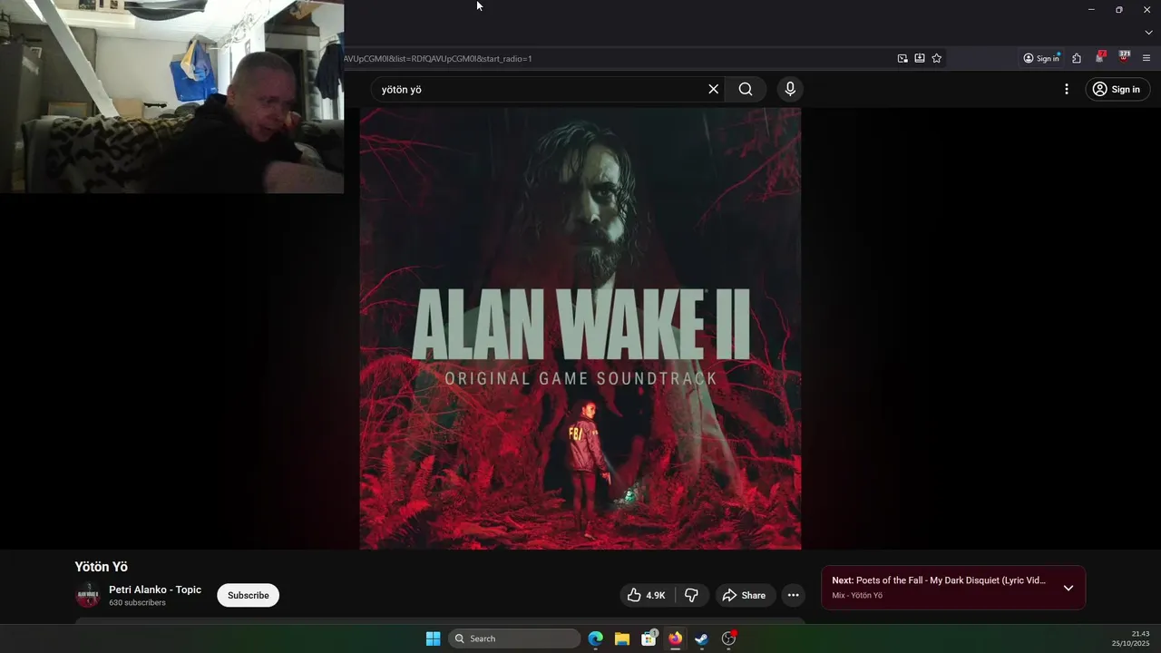Click the browser address bar URL

coord(437,59)
